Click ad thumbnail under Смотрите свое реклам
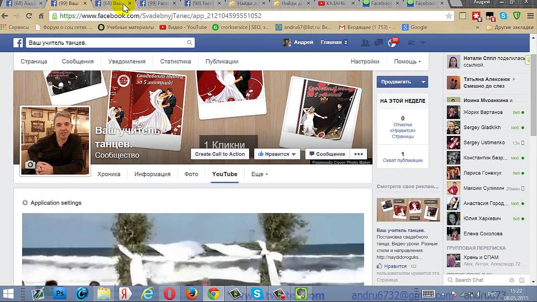 (408, 210)
